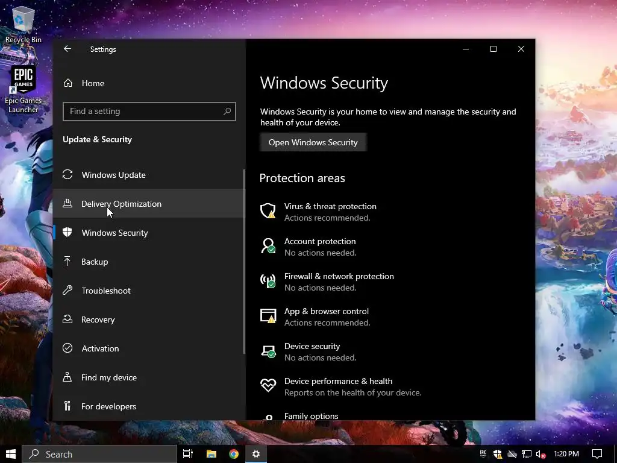The height and width of the screenshot is (463, 617).
Task: Click the magnifier icon in search box
Action: click(x=227, y=112)
